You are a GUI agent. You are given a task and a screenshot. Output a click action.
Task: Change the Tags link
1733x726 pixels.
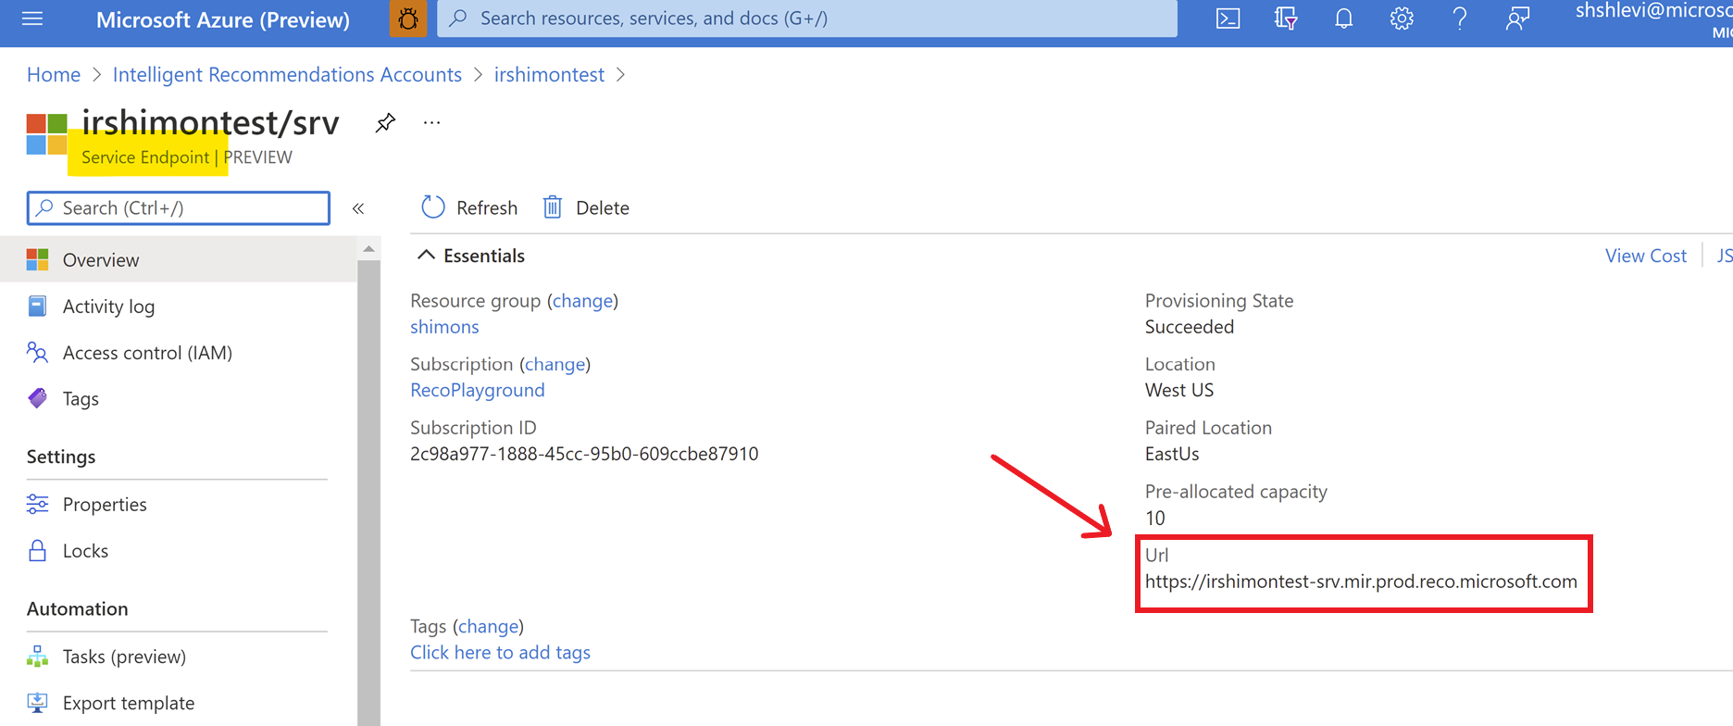coord(489,627)
